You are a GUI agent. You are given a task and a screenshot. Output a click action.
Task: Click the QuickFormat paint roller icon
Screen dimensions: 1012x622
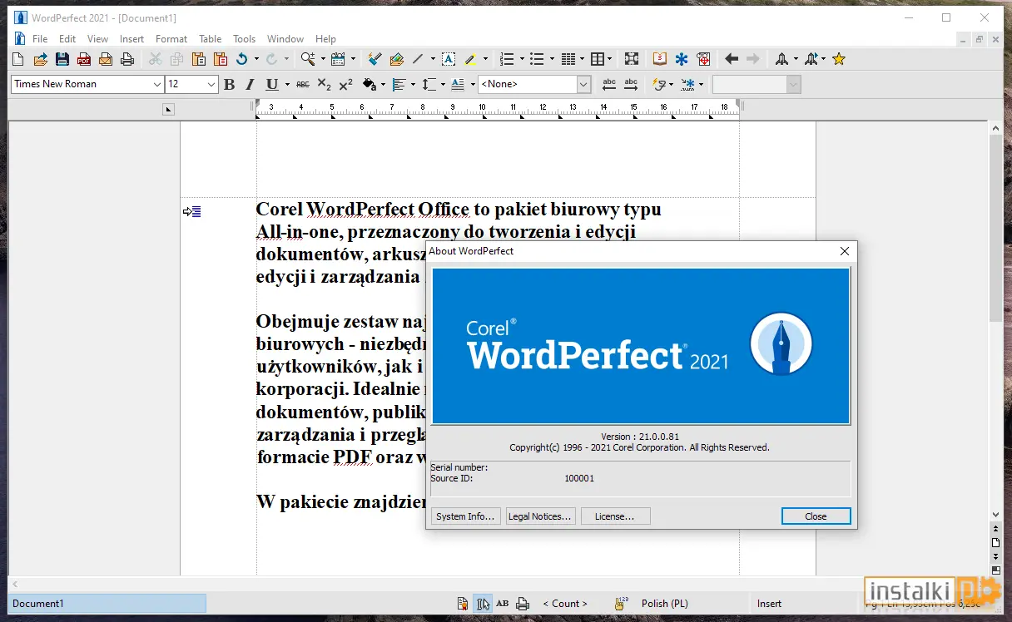[x=375, y=59]
